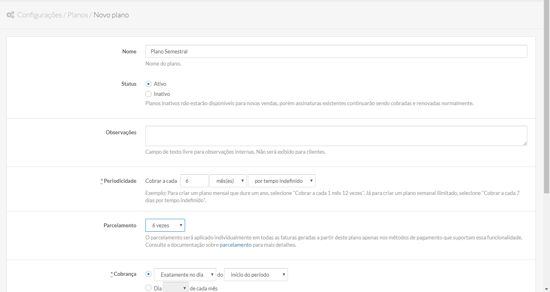Viewport: 550px width, 292px height.
Task: Select the Exatamente no dia radio option
Action: [x=148, y=274]
